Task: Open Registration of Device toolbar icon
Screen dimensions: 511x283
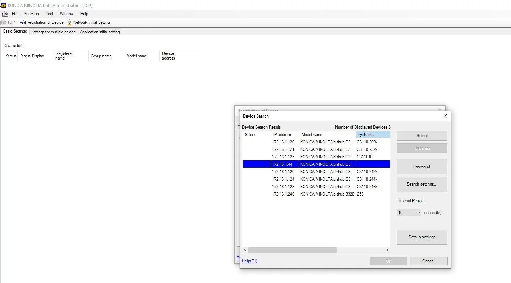Action: (x=23, y=22)
